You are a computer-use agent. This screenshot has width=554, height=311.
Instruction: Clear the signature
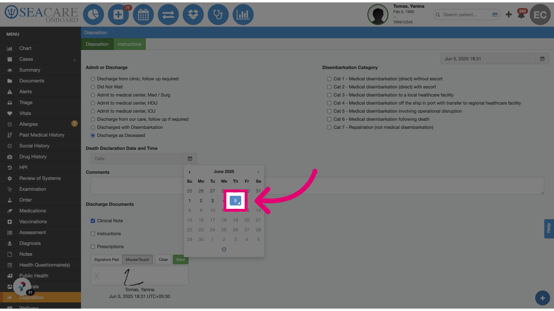[163, 259]
